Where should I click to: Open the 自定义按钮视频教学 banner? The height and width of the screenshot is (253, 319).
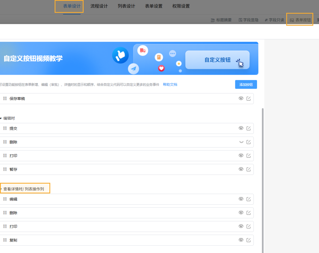pyautogui.click(x=129, y=58)
